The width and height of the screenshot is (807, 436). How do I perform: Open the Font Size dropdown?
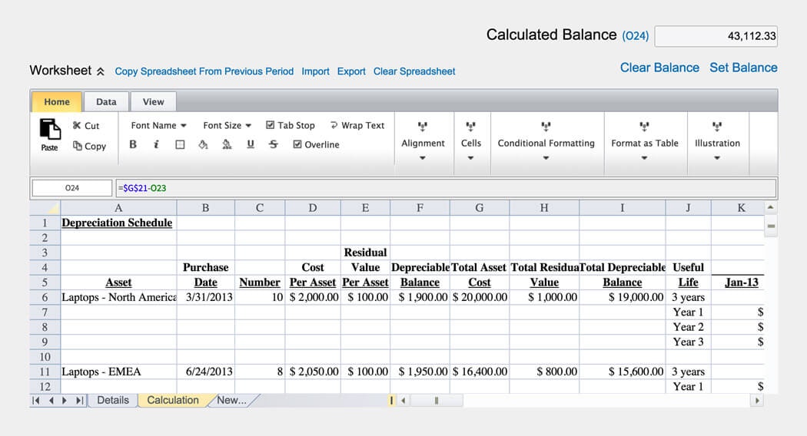tap(227, 125)
